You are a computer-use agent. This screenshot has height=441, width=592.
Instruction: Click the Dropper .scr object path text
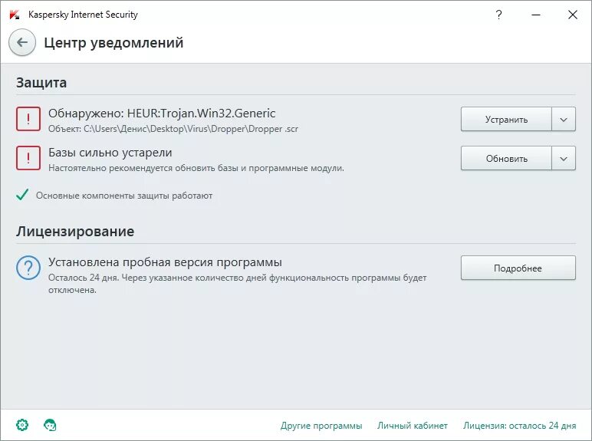coord(173,129)
